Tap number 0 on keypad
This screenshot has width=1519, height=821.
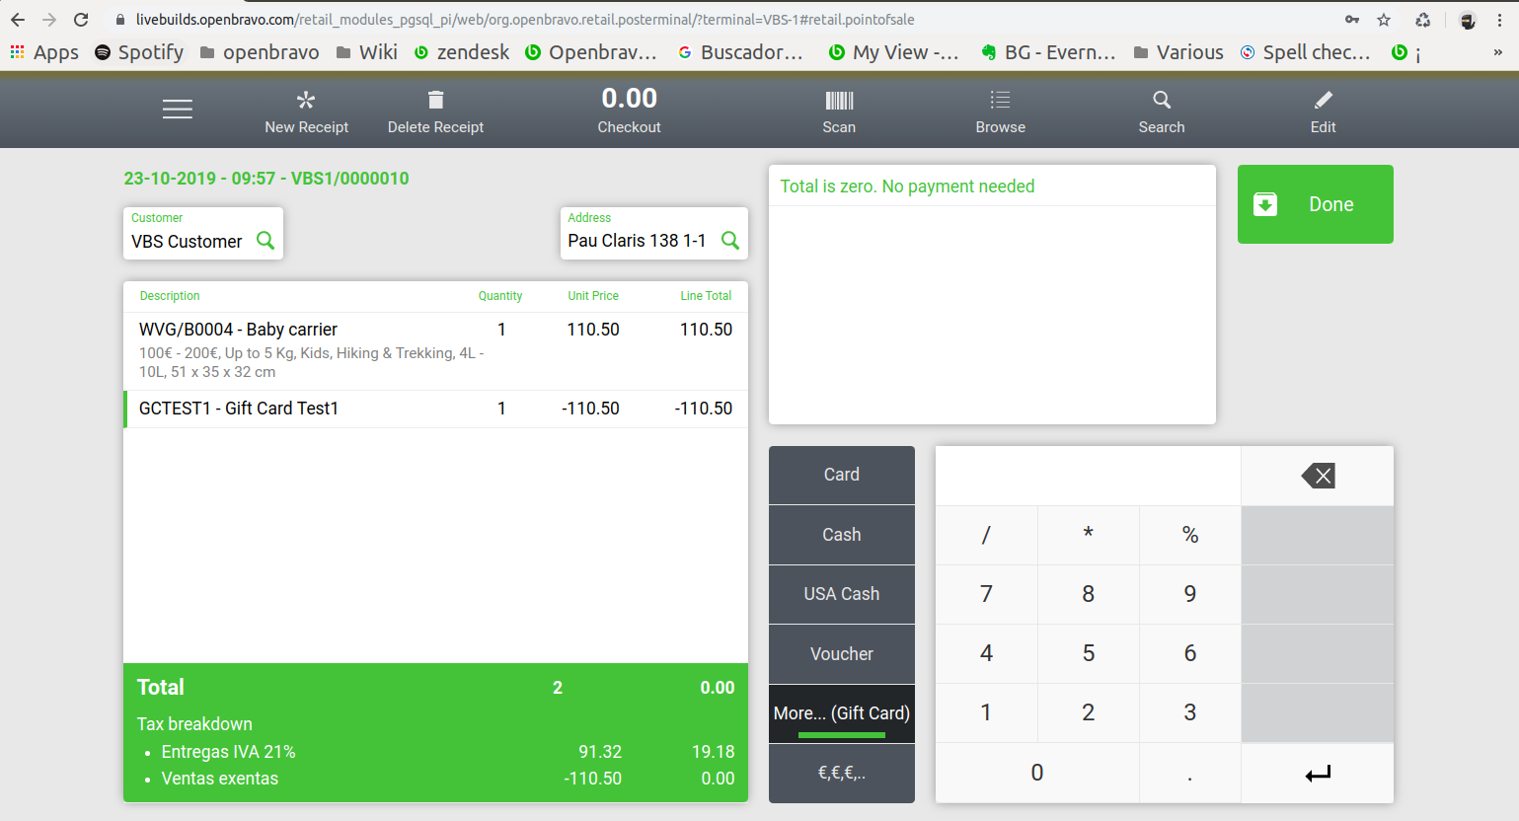click(1037, 773)
